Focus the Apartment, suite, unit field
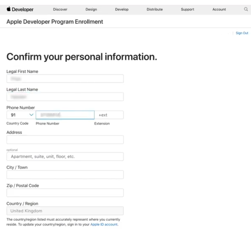 click(65, 157)
